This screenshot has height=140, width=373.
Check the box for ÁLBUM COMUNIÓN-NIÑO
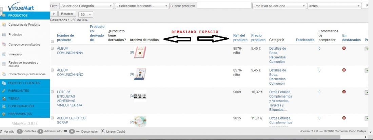[52, 70]
